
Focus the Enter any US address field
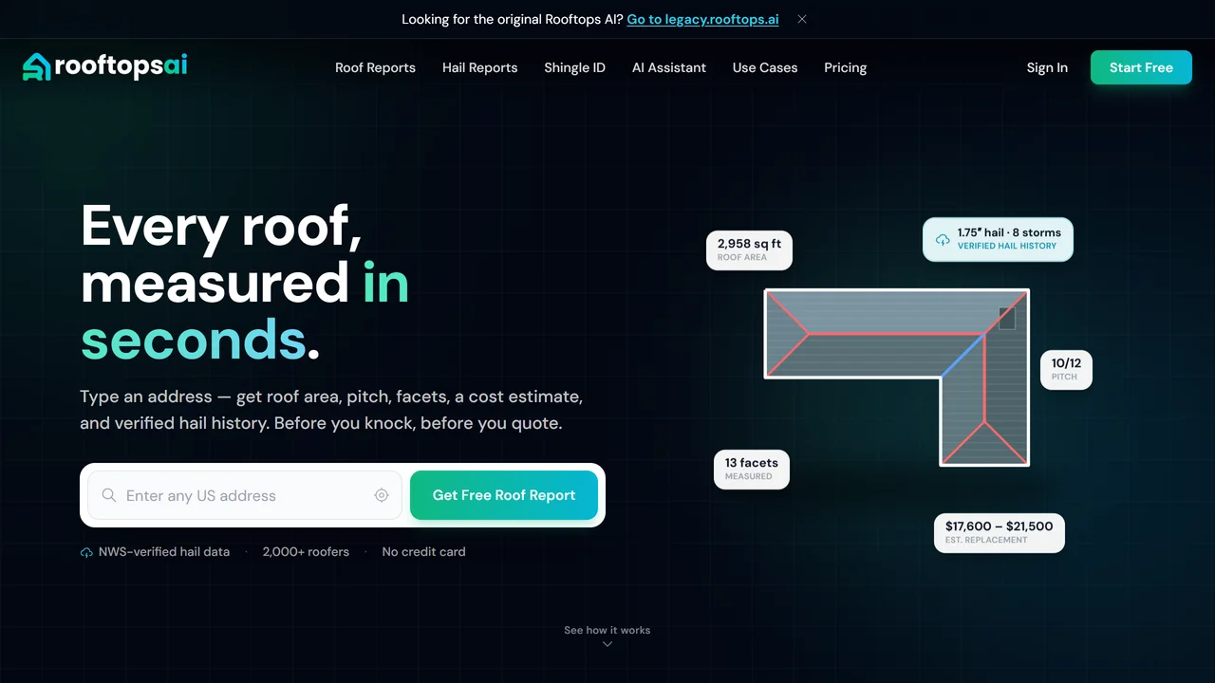click(245, 495)
